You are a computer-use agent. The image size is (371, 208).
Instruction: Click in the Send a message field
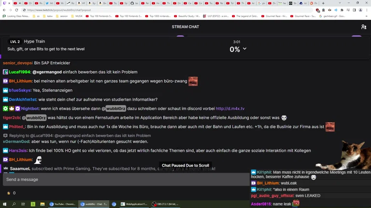click(126, 180)
